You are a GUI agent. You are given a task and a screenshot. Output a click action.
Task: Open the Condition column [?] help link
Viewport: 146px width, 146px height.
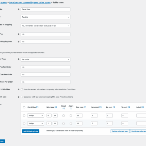point(37,107)
